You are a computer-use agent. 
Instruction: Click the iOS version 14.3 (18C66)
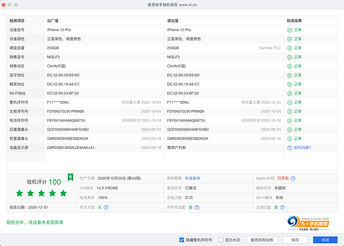pos(107,188)
